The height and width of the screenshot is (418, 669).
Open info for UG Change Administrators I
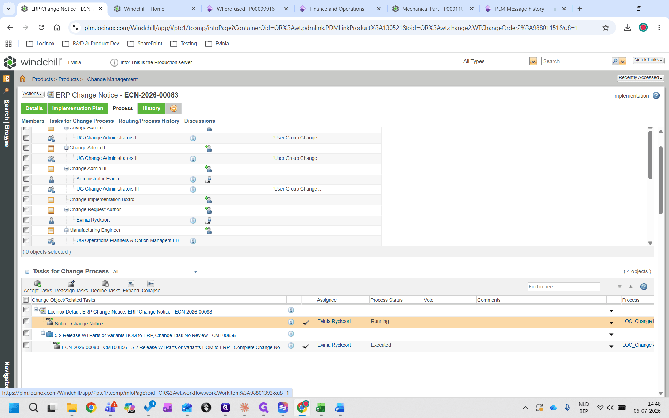point(193,138)
